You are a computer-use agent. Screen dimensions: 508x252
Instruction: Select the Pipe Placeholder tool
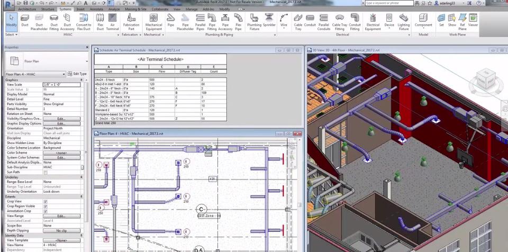(185, 22)
